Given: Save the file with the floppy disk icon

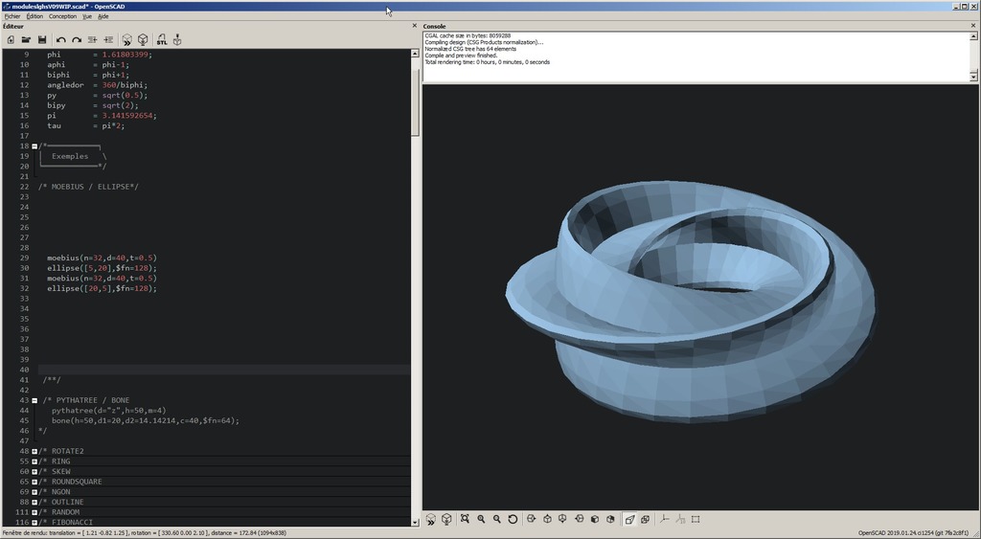Looking at the screenshot, I should [x=42, y=40].
